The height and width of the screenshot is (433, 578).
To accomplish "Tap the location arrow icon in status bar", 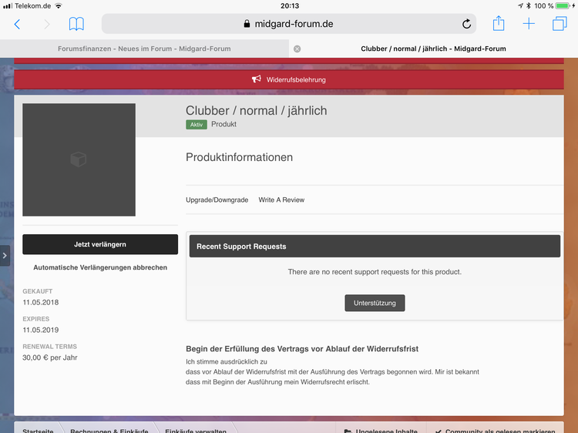I will coord(520,6).
